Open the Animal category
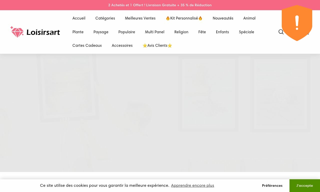The image size is (320, 192). 249,18
